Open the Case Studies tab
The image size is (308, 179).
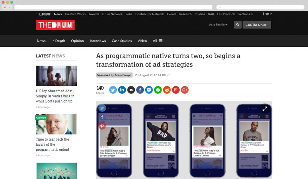point(122,41)
